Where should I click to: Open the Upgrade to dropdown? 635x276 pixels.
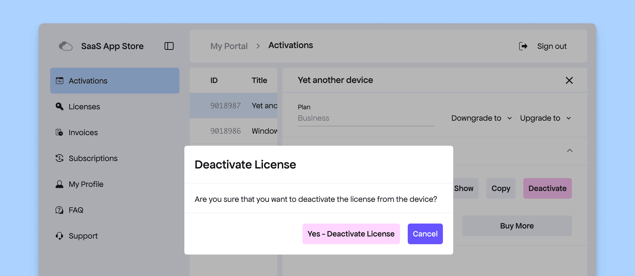click(x=545, y=118)
